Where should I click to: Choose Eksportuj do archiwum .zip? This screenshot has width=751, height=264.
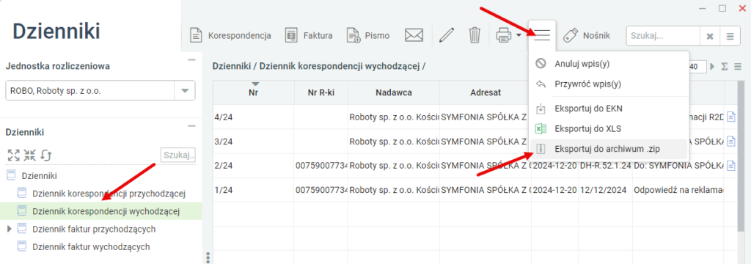(609, 149)
